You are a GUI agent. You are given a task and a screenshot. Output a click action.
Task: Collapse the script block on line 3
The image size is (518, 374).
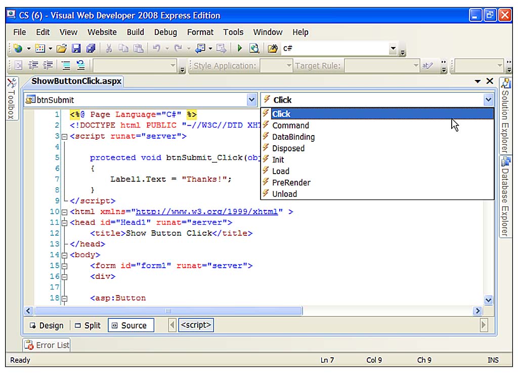[65, 137]
